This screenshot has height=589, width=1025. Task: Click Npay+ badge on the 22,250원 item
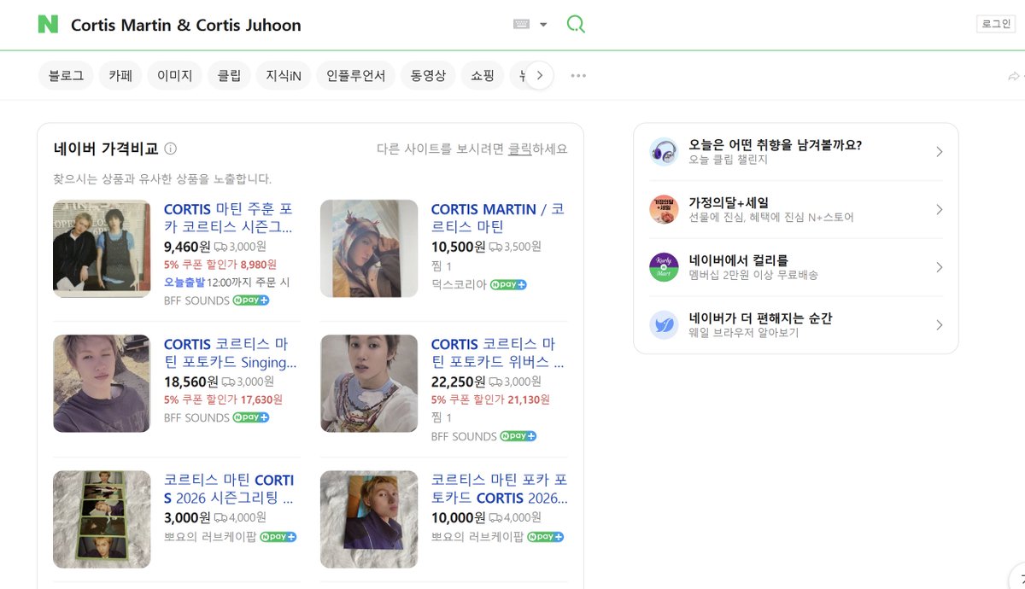518,436
